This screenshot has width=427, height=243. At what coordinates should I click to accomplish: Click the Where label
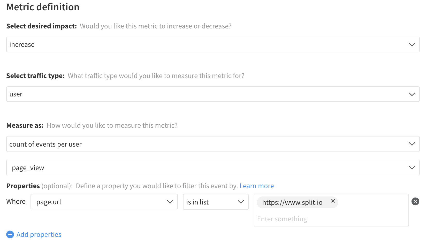click(16, 201)
